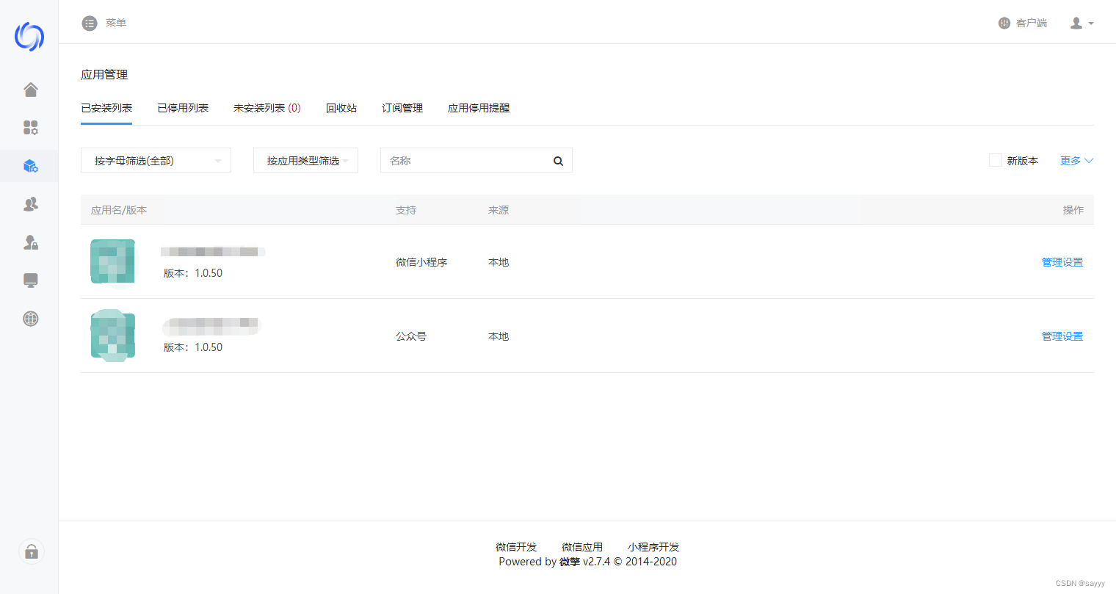The image size is (1116, 594).
Task: Click the 菜单 menu list icon
Action: point(90,23)
